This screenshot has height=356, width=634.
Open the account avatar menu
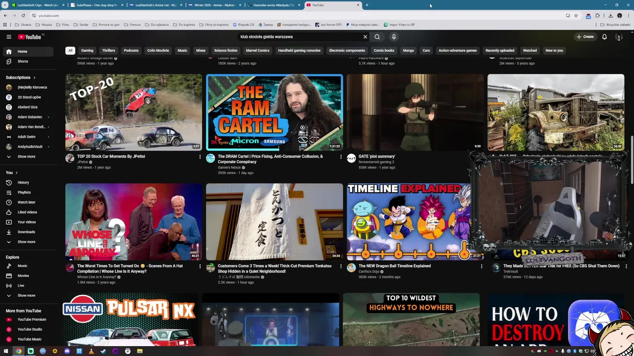[619, 37]
